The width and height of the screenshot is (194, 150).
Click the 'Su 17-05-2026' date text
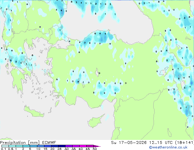point(129,143)
